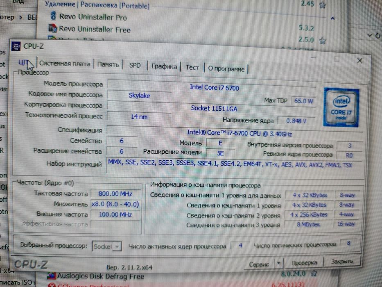Image resolution: width=382 pixels, height=287 pixels.
Task: Click the 14 nm technology value
Action: tap(139, 117)
